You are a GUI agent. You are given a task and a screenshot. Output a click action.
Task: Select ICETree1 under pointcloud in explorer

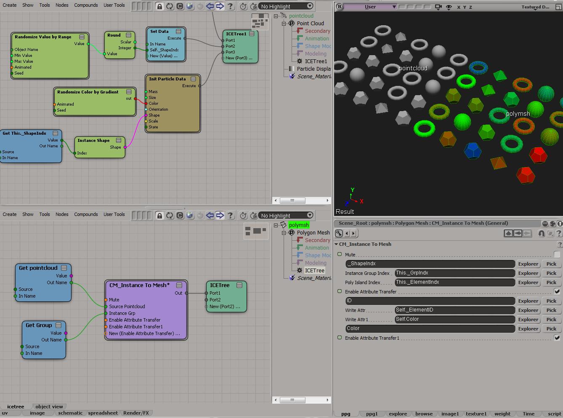point(316,61)
